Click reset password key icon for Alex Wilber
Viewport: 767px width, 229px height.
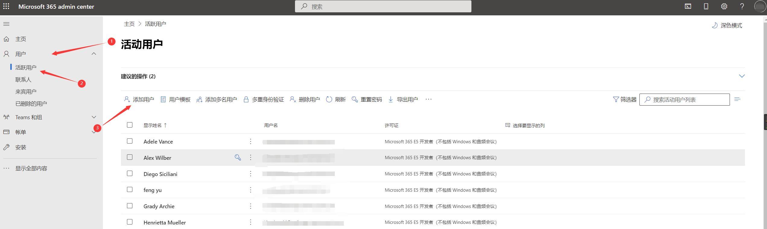pyautogui.click(x=238, y=157)
